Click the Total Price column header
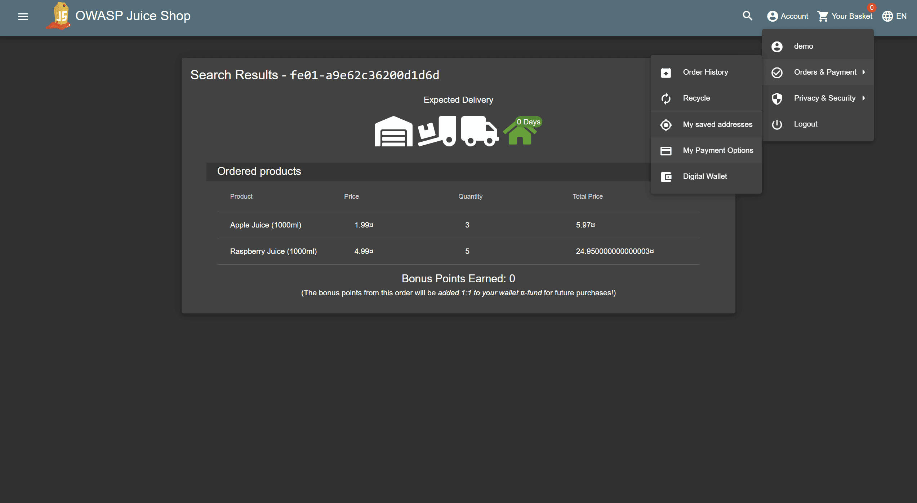 coord(588,197)
